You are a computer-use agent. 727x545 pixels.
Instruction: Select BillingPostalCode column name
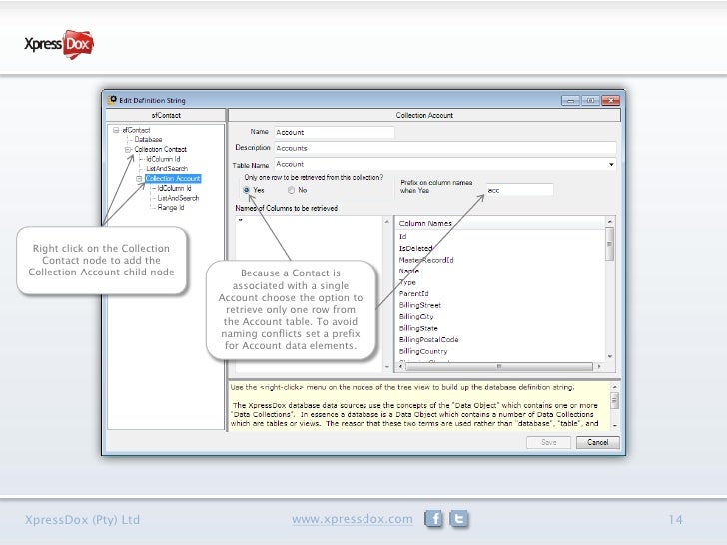(x=428, y=339)
